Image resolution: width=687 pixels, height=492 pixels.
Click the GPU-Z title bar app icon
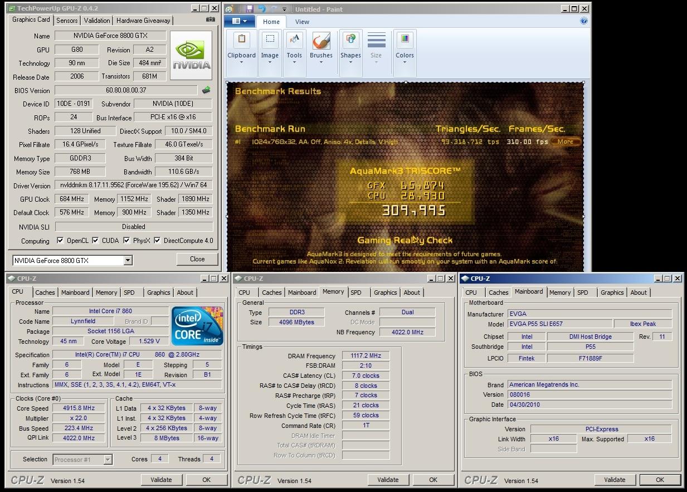pos(12,8)
